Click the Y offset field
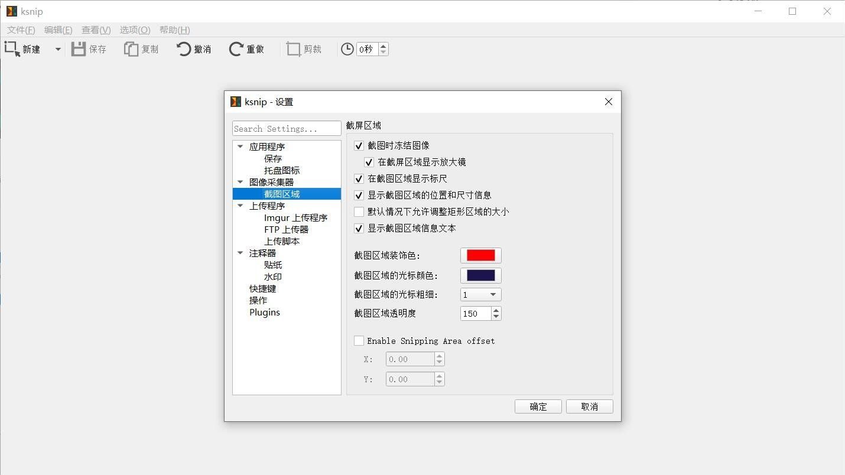The width and height of the screenshot is (845, 475). (410, 379)
